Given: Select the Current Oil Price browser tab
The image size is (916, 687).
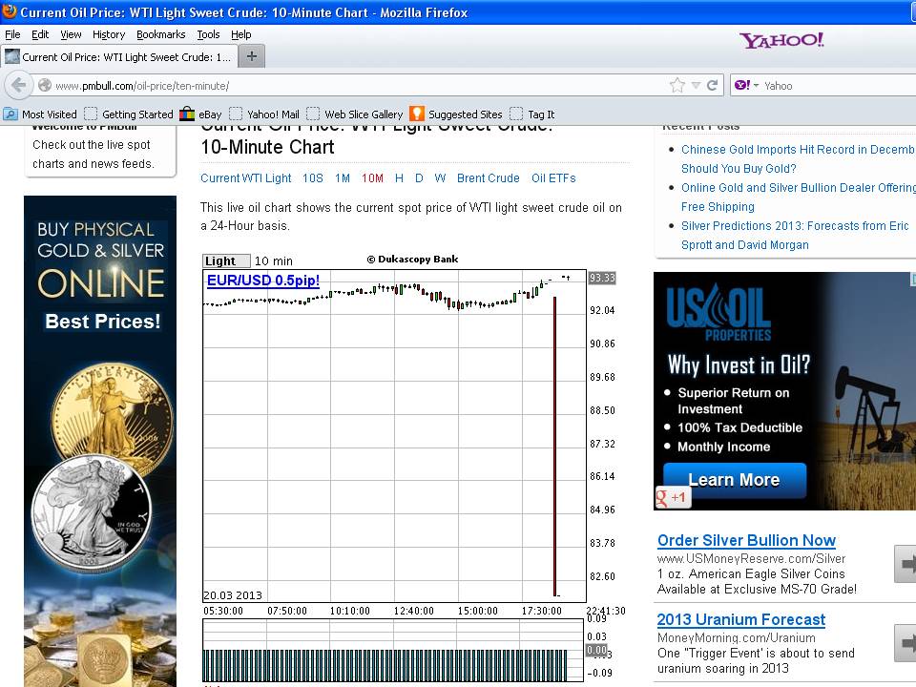Looking at the screenshot, I should pyautogui.click(x=118, y=56).
